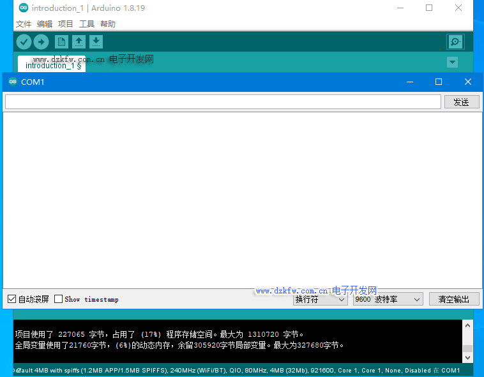Open the 工具 menu

(x=87, y=24)
